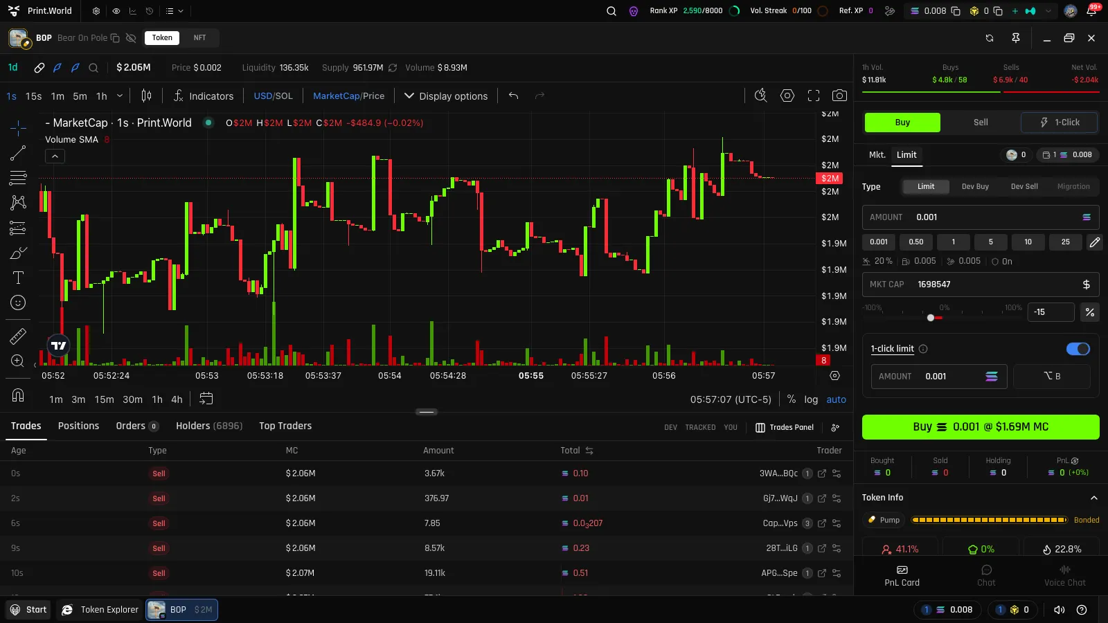The image size is (1108, 623).
Task: Toggle the percent scale on chart
Action: 792,399
